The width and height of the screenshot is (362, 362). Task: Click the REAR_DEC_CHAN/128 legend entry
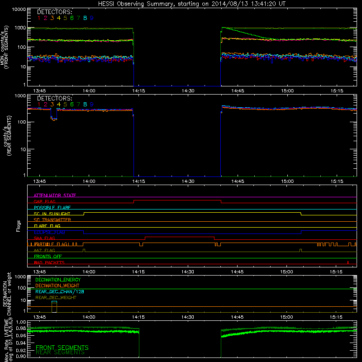[60, 291]
